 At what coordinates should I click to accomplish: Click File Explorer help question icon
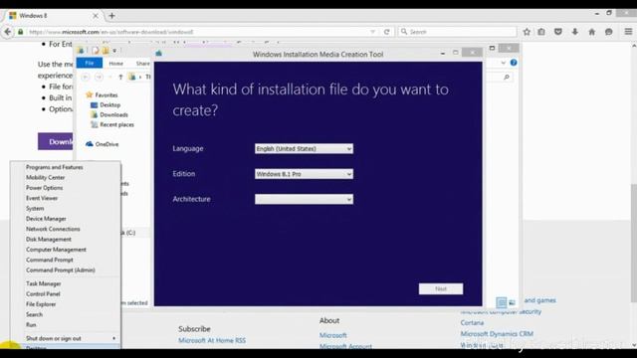[x=514, y=63]
